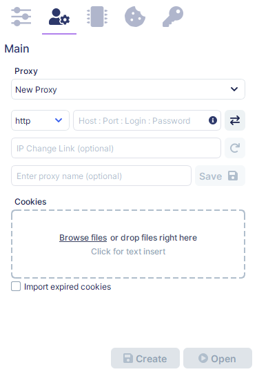Click the proxy format info icon

click(213, 120)
